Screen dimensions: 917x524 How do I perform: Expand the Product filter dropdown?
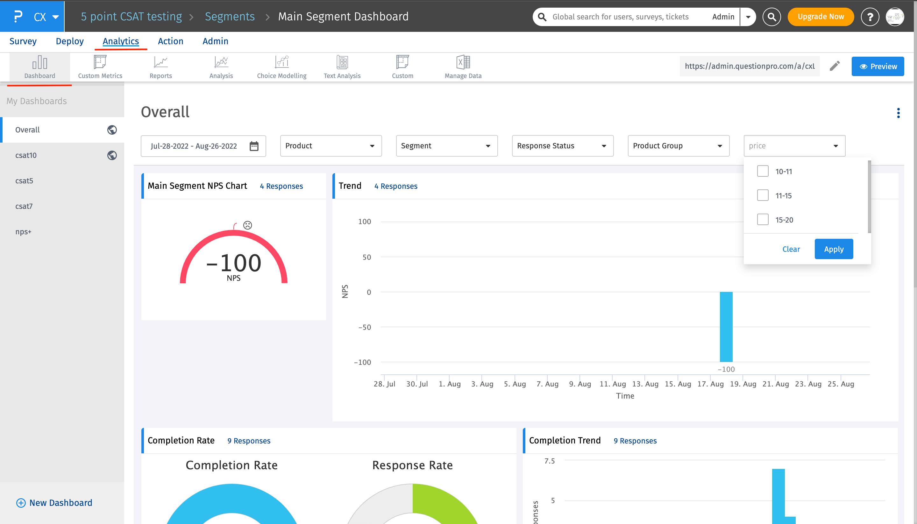(331, 146)
